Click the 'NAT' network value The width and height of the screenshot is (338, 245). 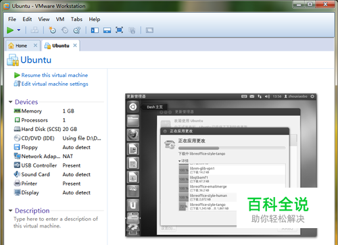[68, 156]
